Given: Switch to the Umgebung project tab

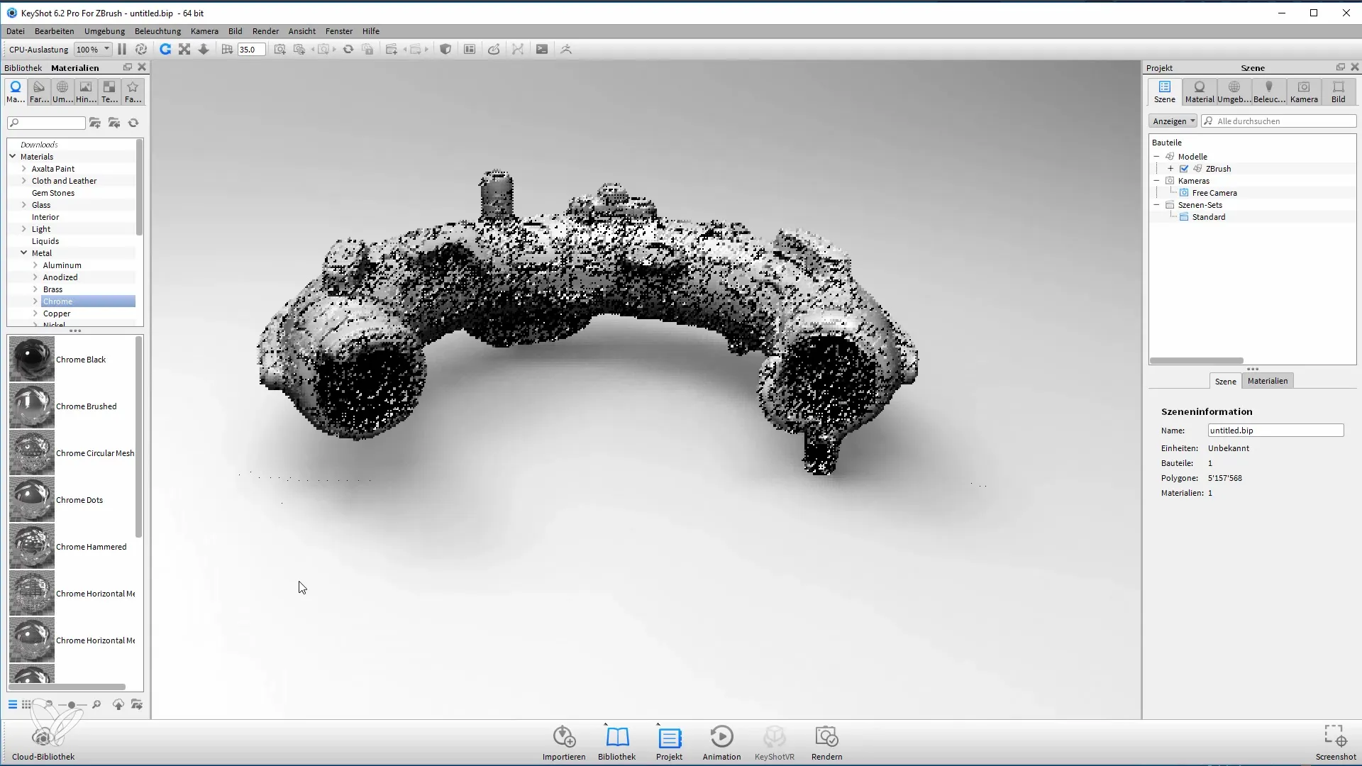Looking at the screenshot, I should pos(1234,92).
